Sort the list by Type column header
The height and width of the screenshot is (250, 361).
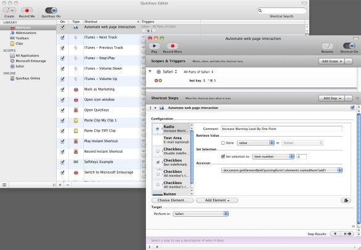(x=76, y=22)
